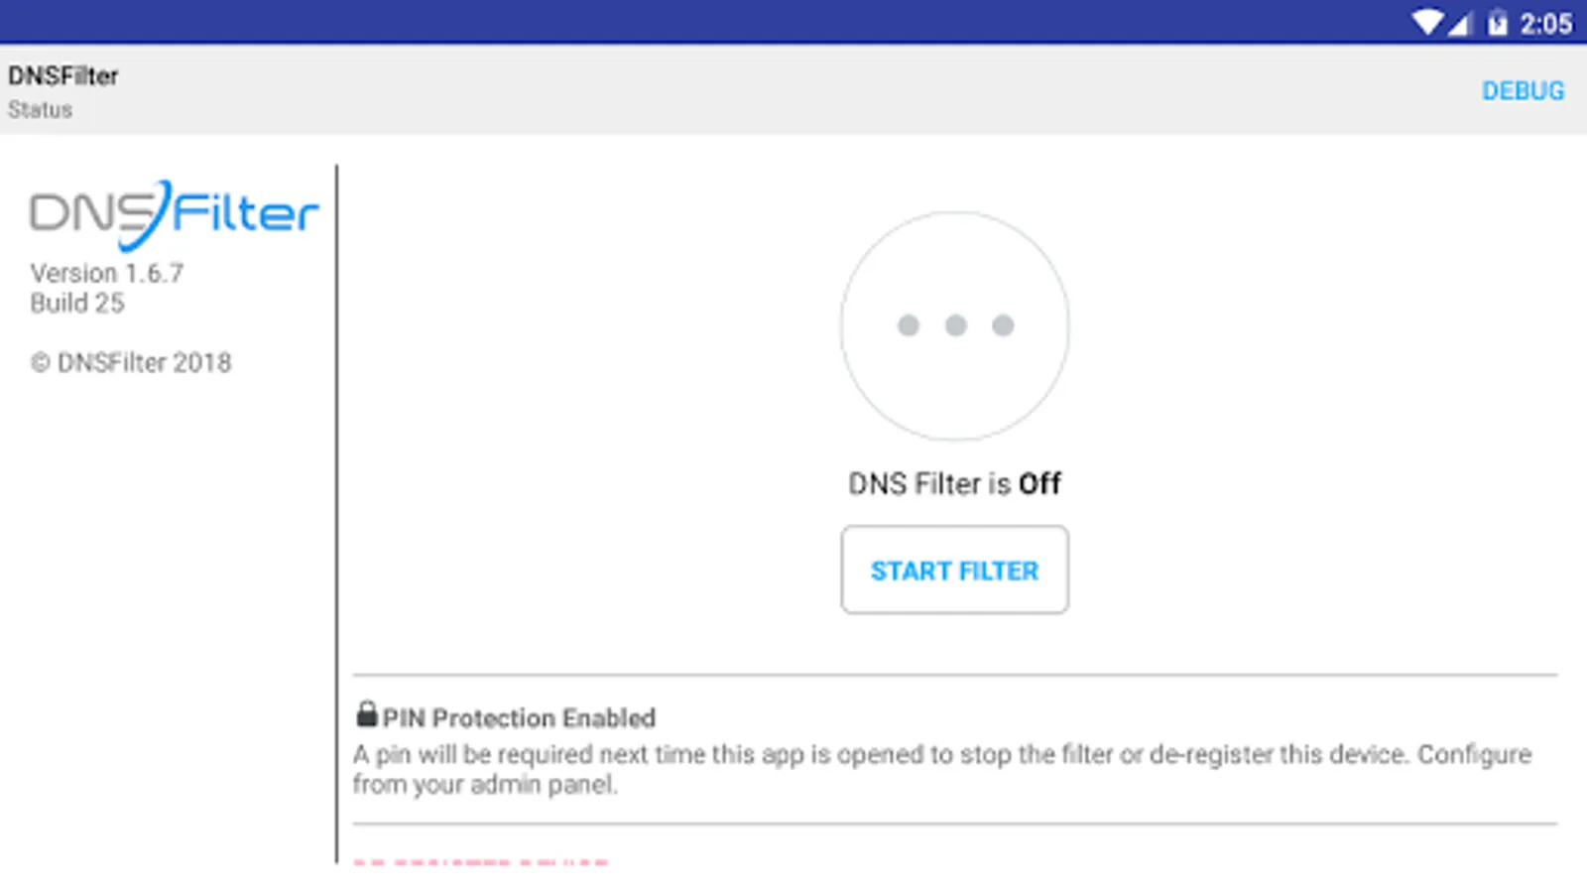This screenshot has width=1587, height=893.
Task: Tap the cellular signal icon
Action: [1459, 24]
